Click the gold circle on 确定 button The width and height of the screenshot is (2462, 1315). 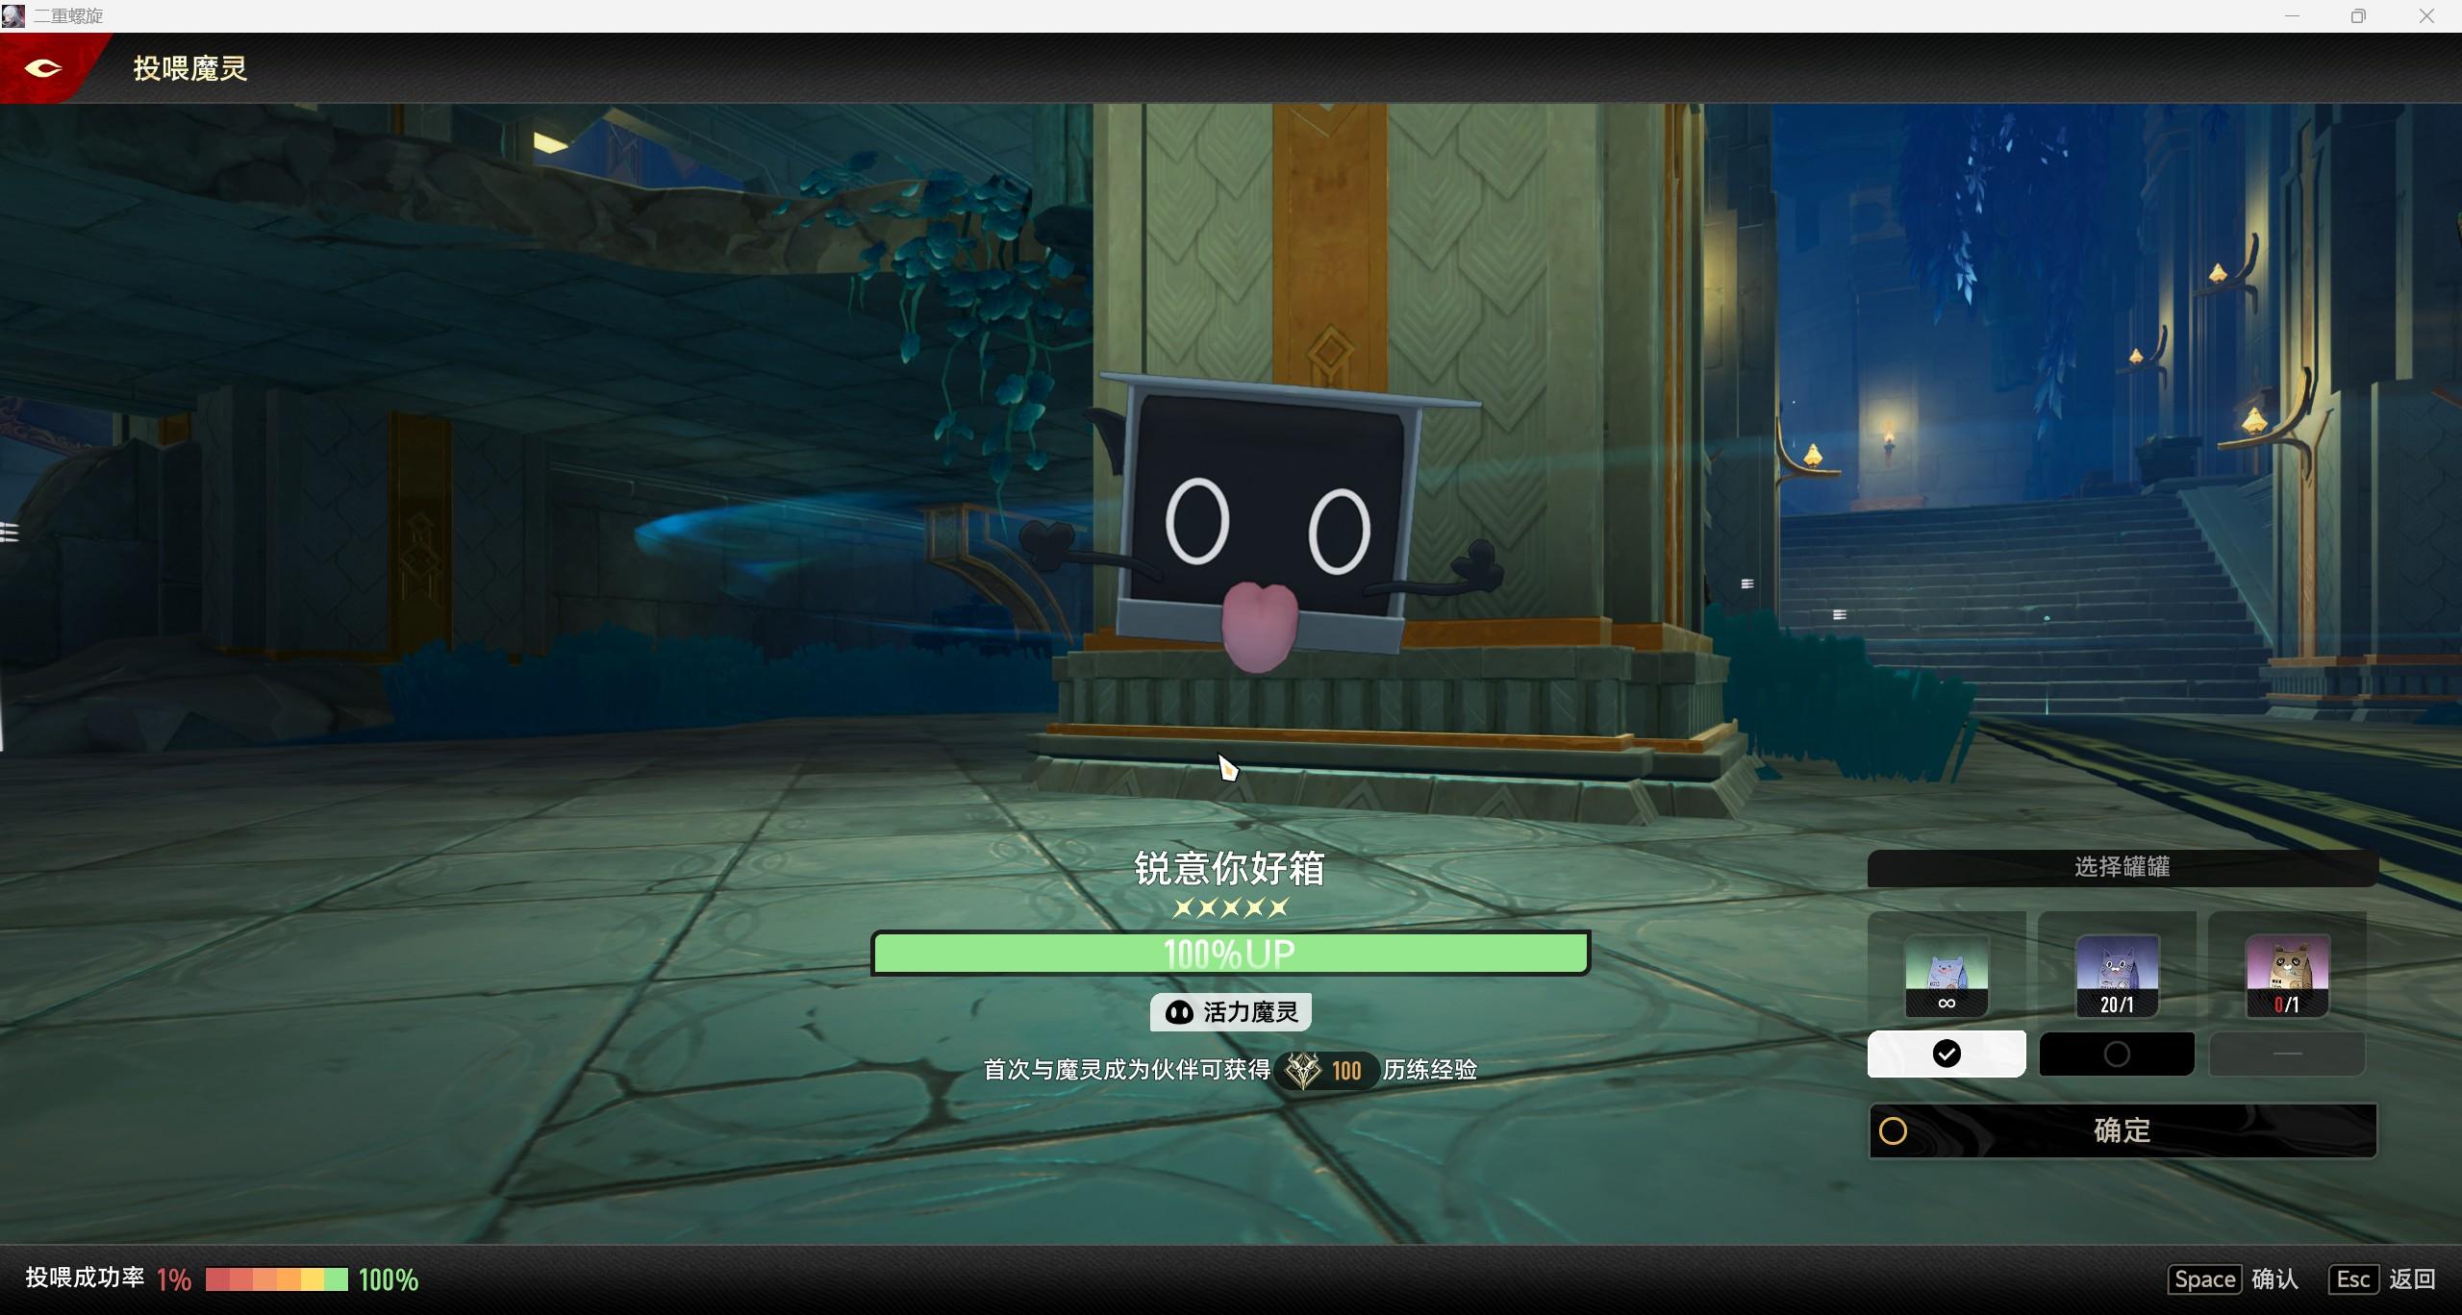pyautogui.click(x=1893, y=1131)
